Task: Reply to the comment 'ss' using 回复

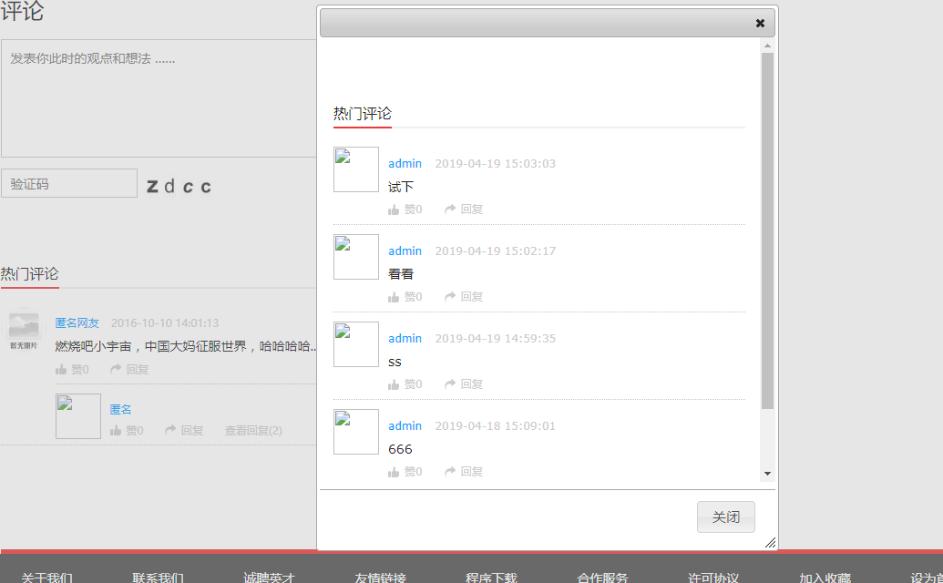Action: (x=464, y=384)
